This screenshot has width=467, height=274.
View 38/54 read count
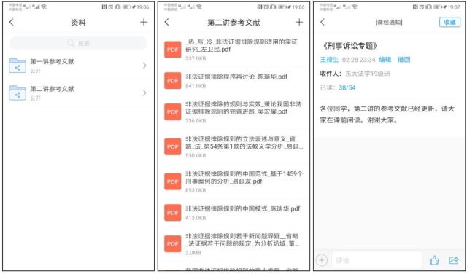347,87
